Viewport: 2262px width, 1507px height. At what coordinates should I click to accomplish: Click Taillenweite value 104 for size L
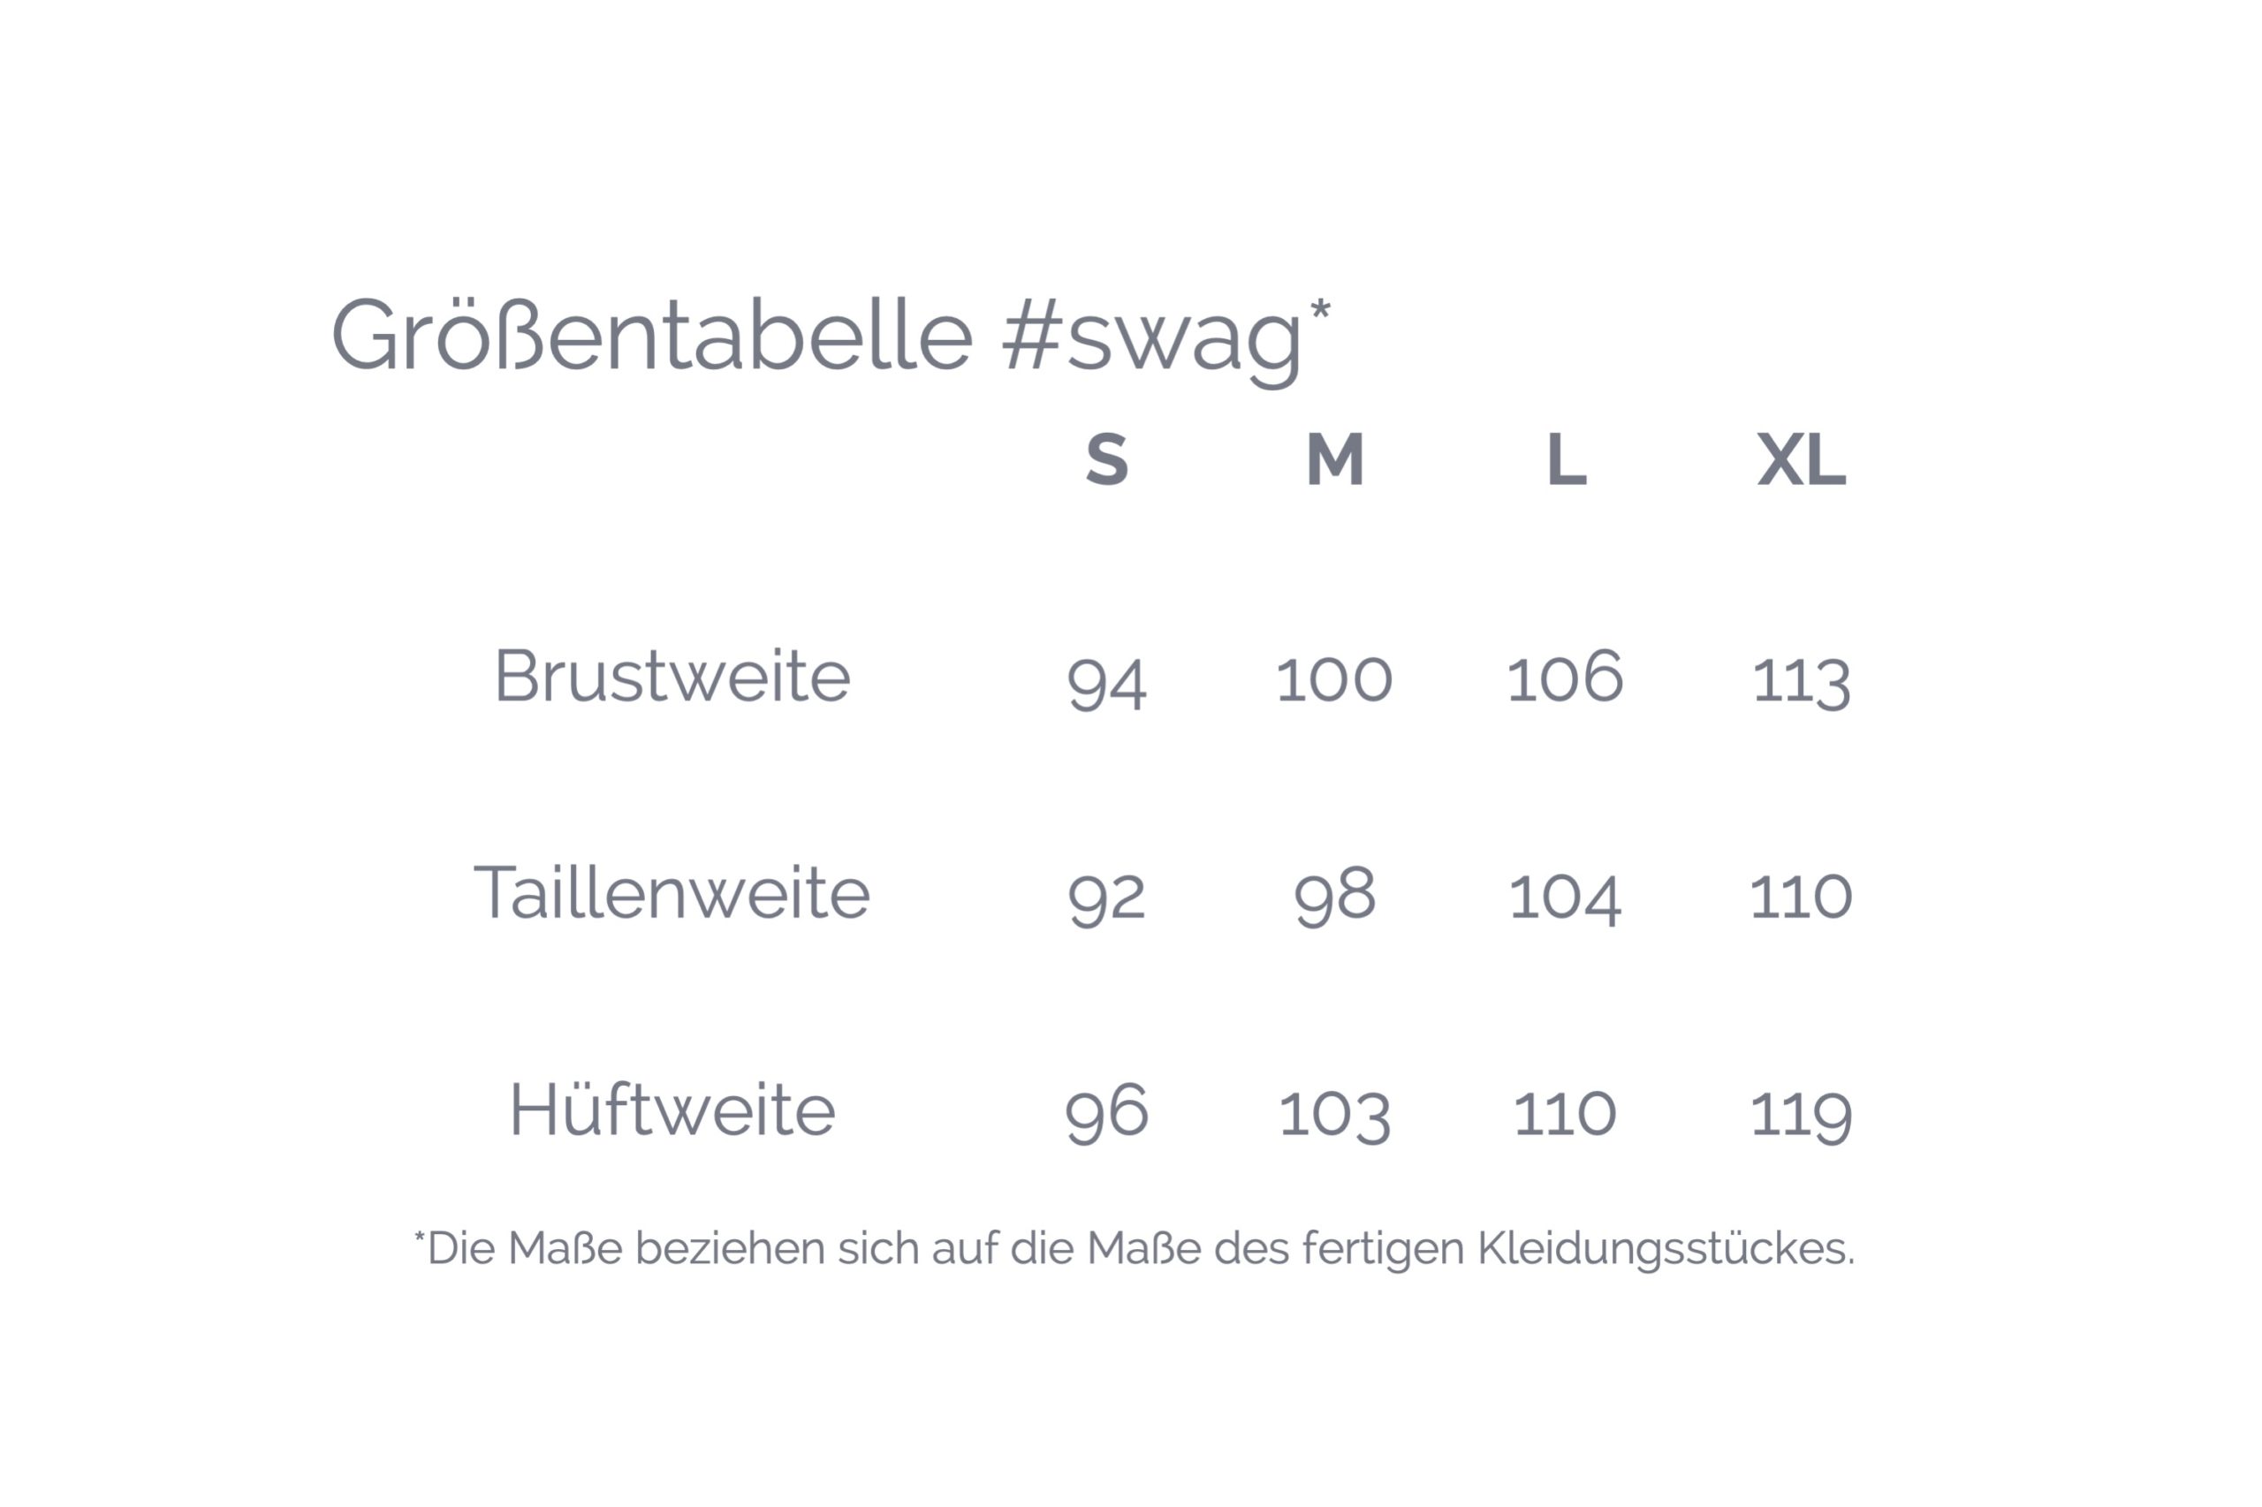[x=1565, y=897]
